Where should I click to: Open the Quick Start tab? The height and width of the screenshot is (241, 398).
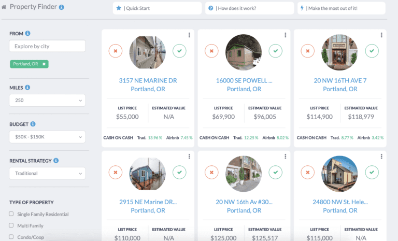point(157,8)
